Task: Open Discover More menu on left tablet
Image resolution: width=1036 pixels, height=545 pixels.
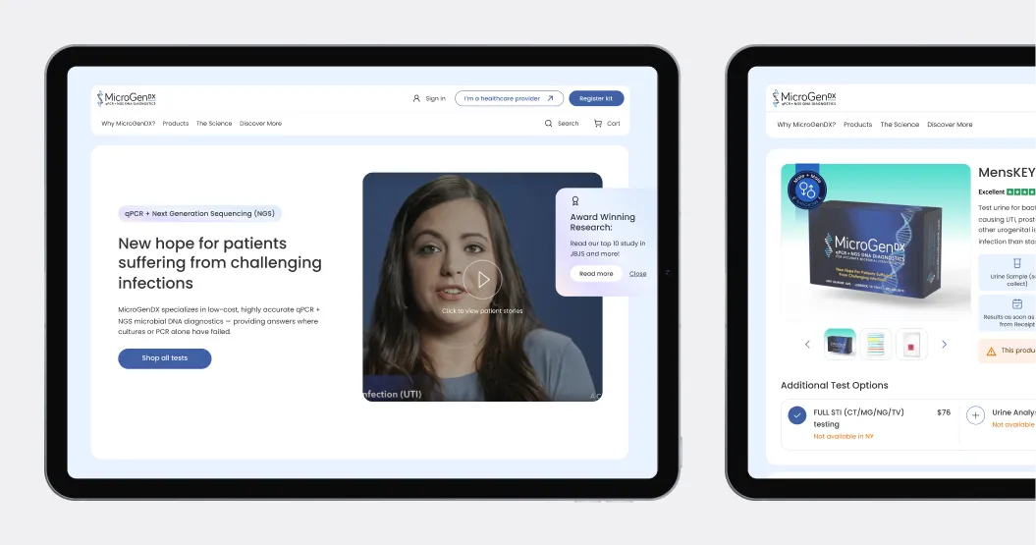Action: [x=260, y=124]
